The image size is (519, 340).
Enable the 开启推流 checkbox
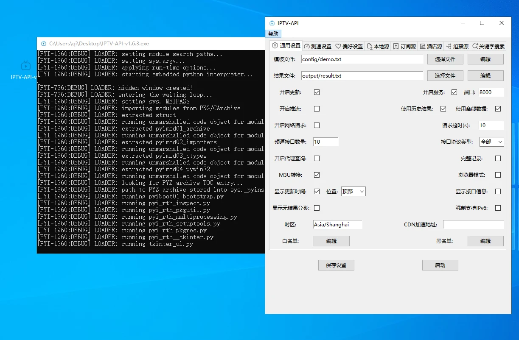tap(317, 109)
